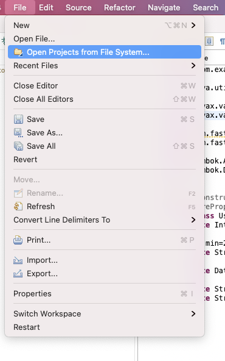The image size is (225, 361).
Task: Select the Save All menu entry
Action: click(x=105, y=146)
